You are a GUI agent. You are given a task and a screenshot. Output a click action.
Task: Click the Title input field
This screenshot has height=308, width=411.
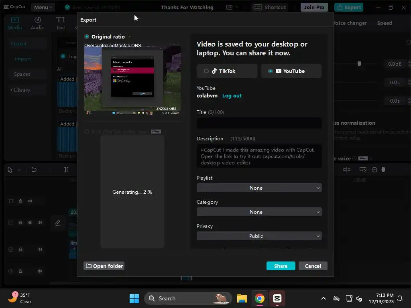[259, 123]
